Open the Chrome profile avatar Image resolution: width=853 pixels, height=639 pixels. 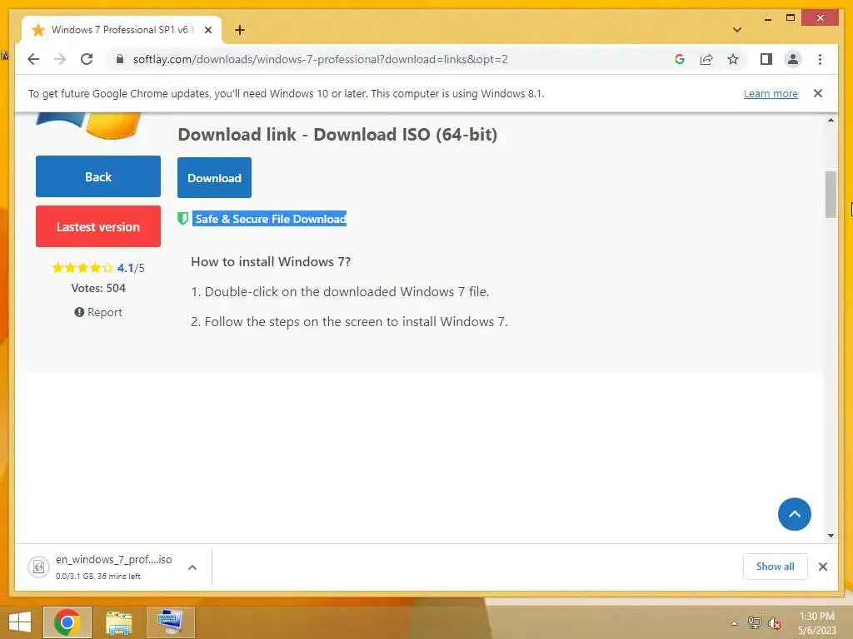tap(793, 59)
